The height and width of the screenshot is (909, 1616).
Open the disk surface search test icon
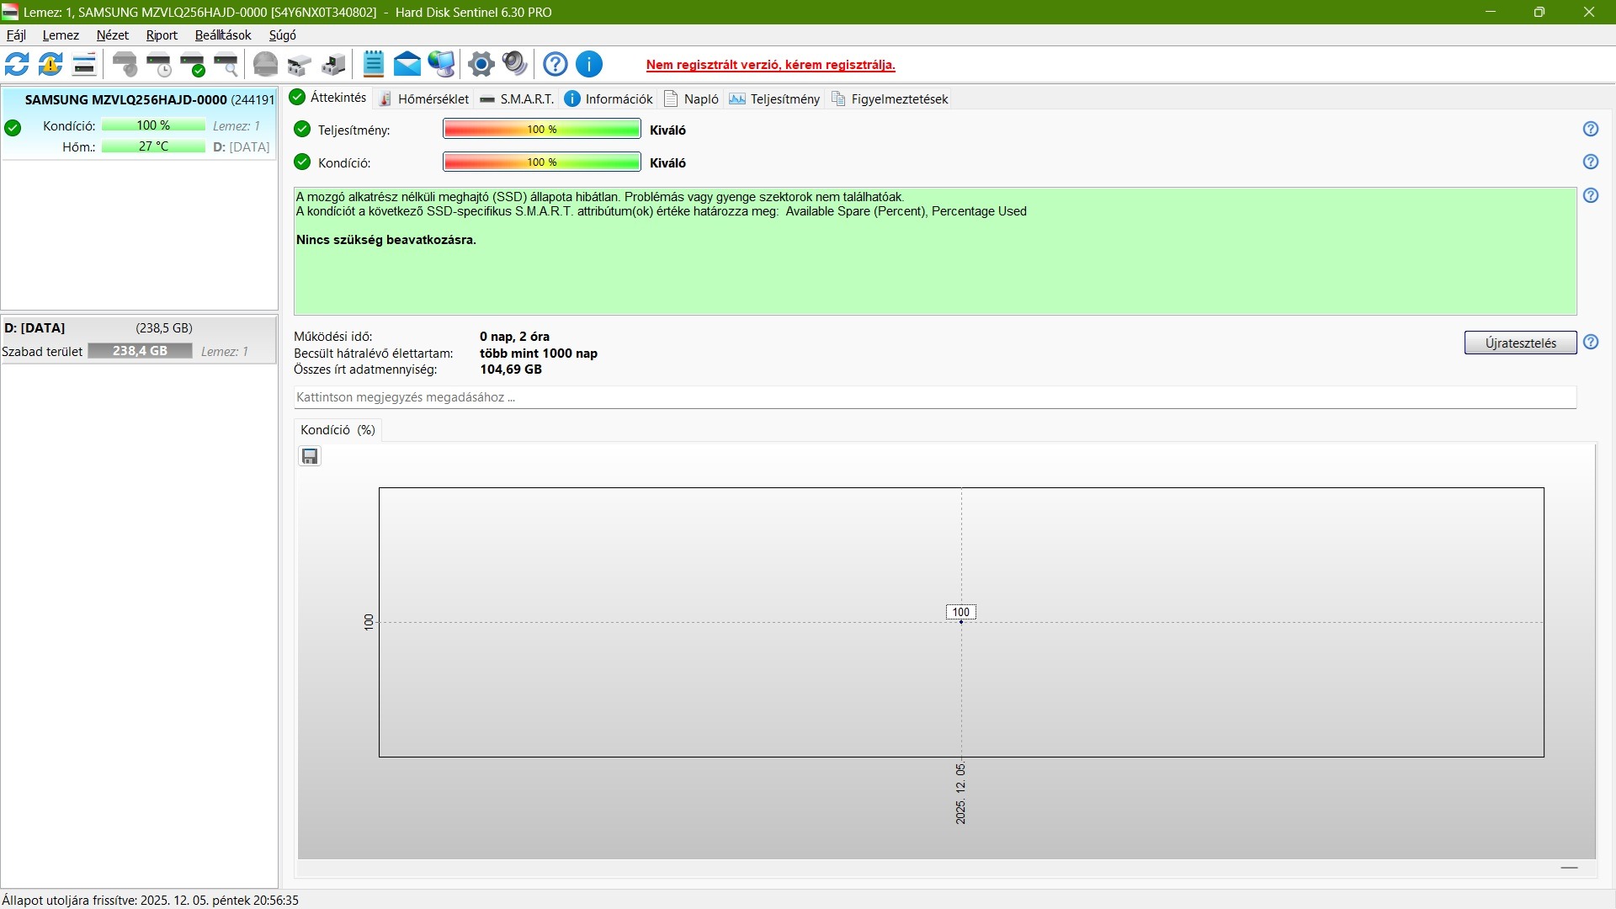click(x=226, y=64)
